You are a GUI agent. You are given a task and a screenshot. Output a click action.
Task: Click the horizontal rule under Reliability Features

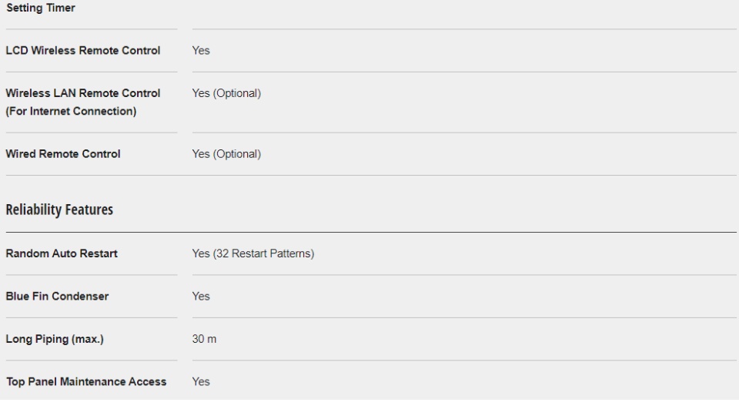[x=371, y=232]
